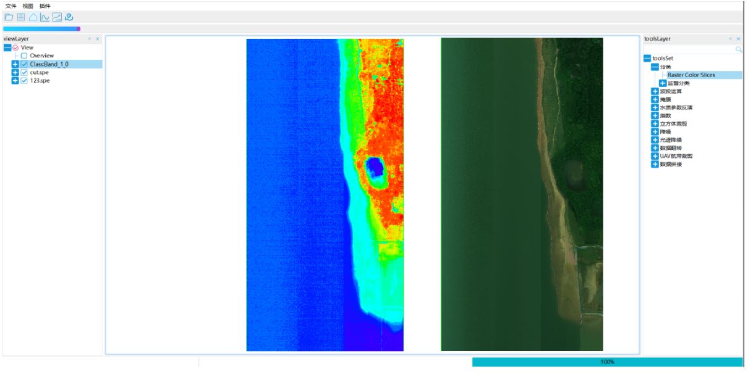The width and height of the screenshot is (748, 372).
Task: Uncheck the 123.spe layer checkbox
Action: coord(24,81)
